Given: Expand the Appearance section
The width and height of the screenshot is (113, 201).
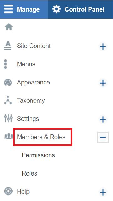Looking at the screenshot, I should [x=103, y=83].
